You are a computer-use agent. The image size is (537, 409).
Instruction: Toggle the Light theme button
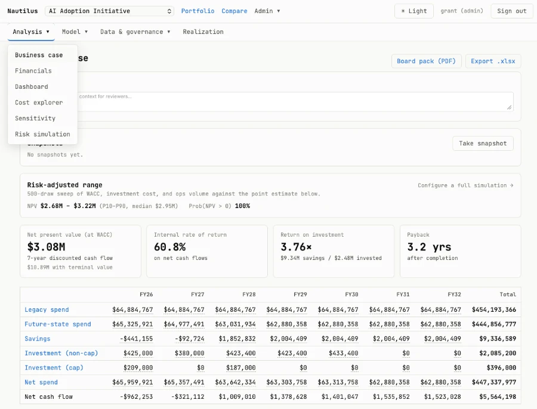413,11
